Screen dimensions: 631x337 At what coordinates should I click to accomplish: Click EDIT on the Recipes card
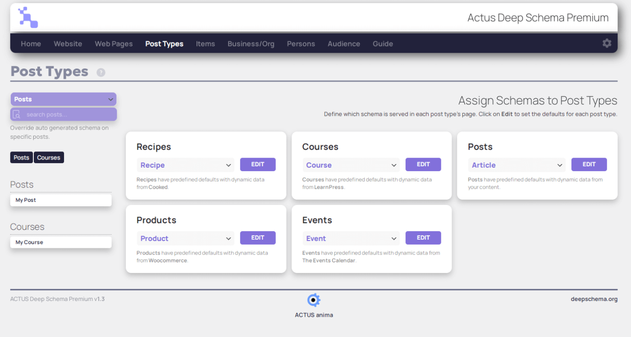click(x=258, y=164)
